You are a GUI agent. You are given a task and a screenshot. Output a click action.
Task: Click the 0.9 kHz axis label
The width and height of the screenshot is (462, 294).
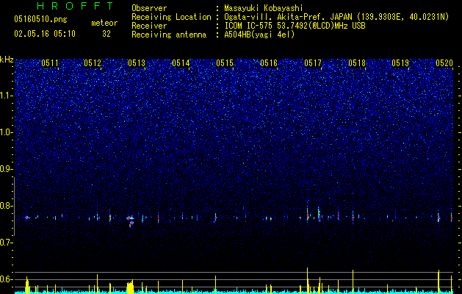pos(6,169)
